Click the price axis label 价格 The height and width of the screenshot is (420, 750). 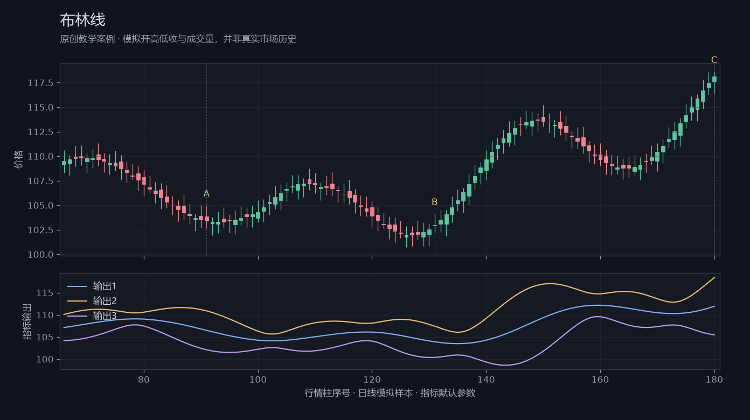(x=19, y=159)
